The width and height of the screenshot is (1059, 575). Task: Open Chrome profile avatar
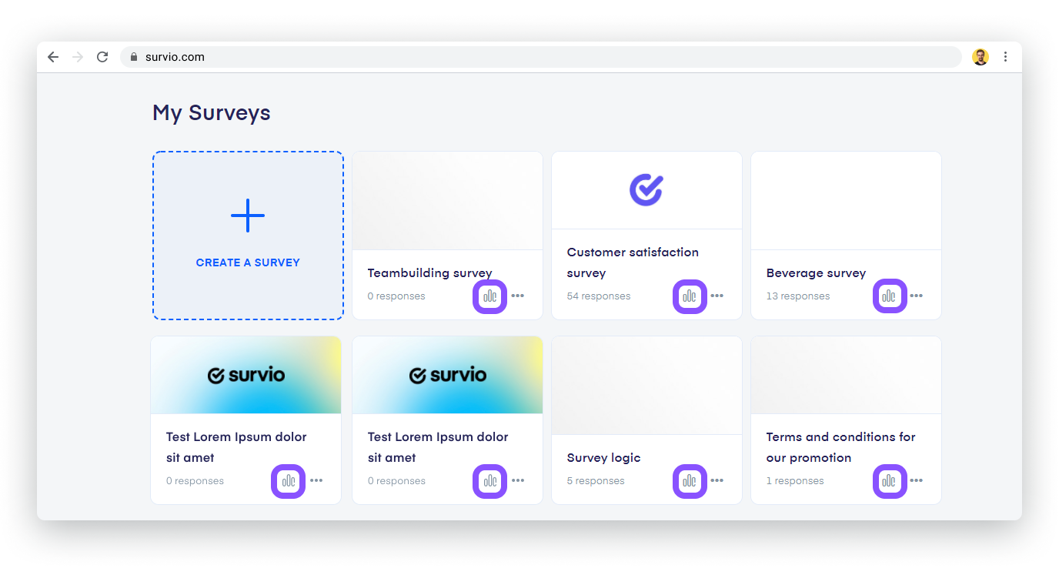coord(980,57)
